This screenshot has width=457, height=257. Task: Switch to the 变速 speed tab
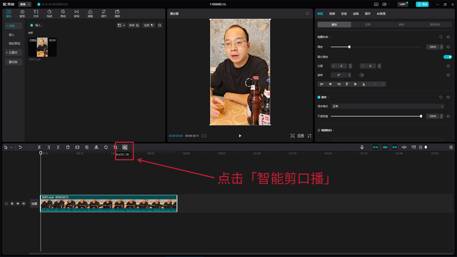[x=344, y=14]
